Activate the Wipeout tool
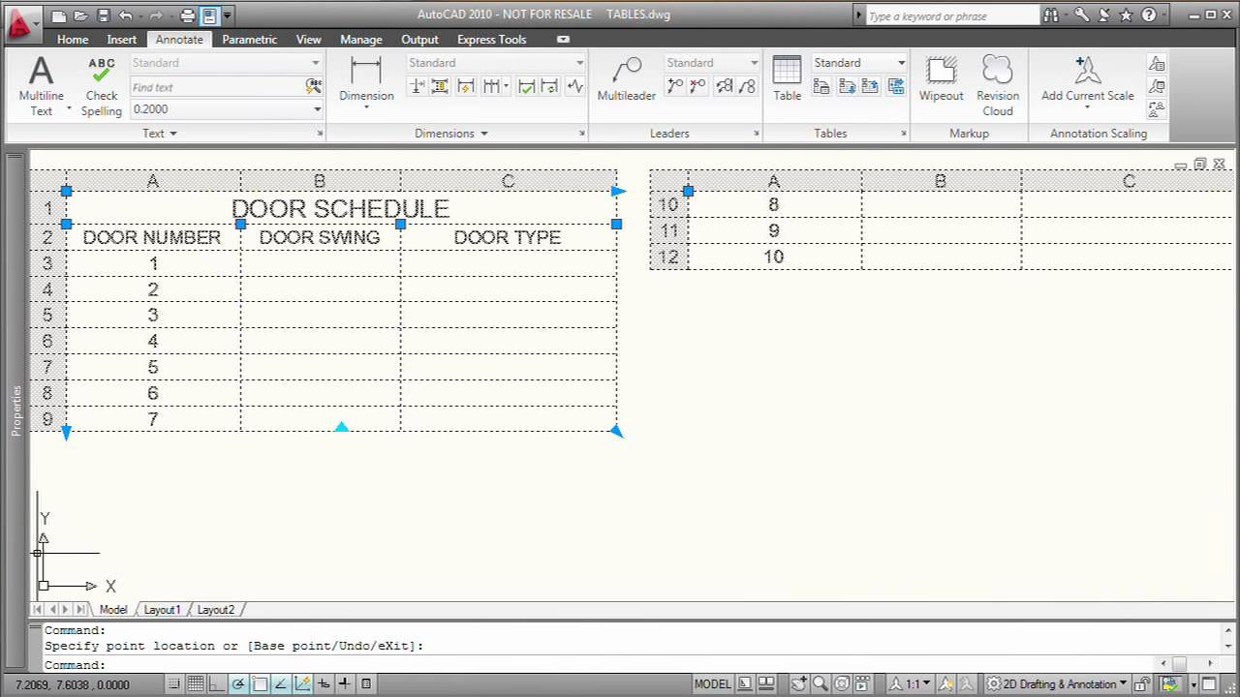This screenshot has height=697, width=1240. pyautogui.click(x=941, y=79)
